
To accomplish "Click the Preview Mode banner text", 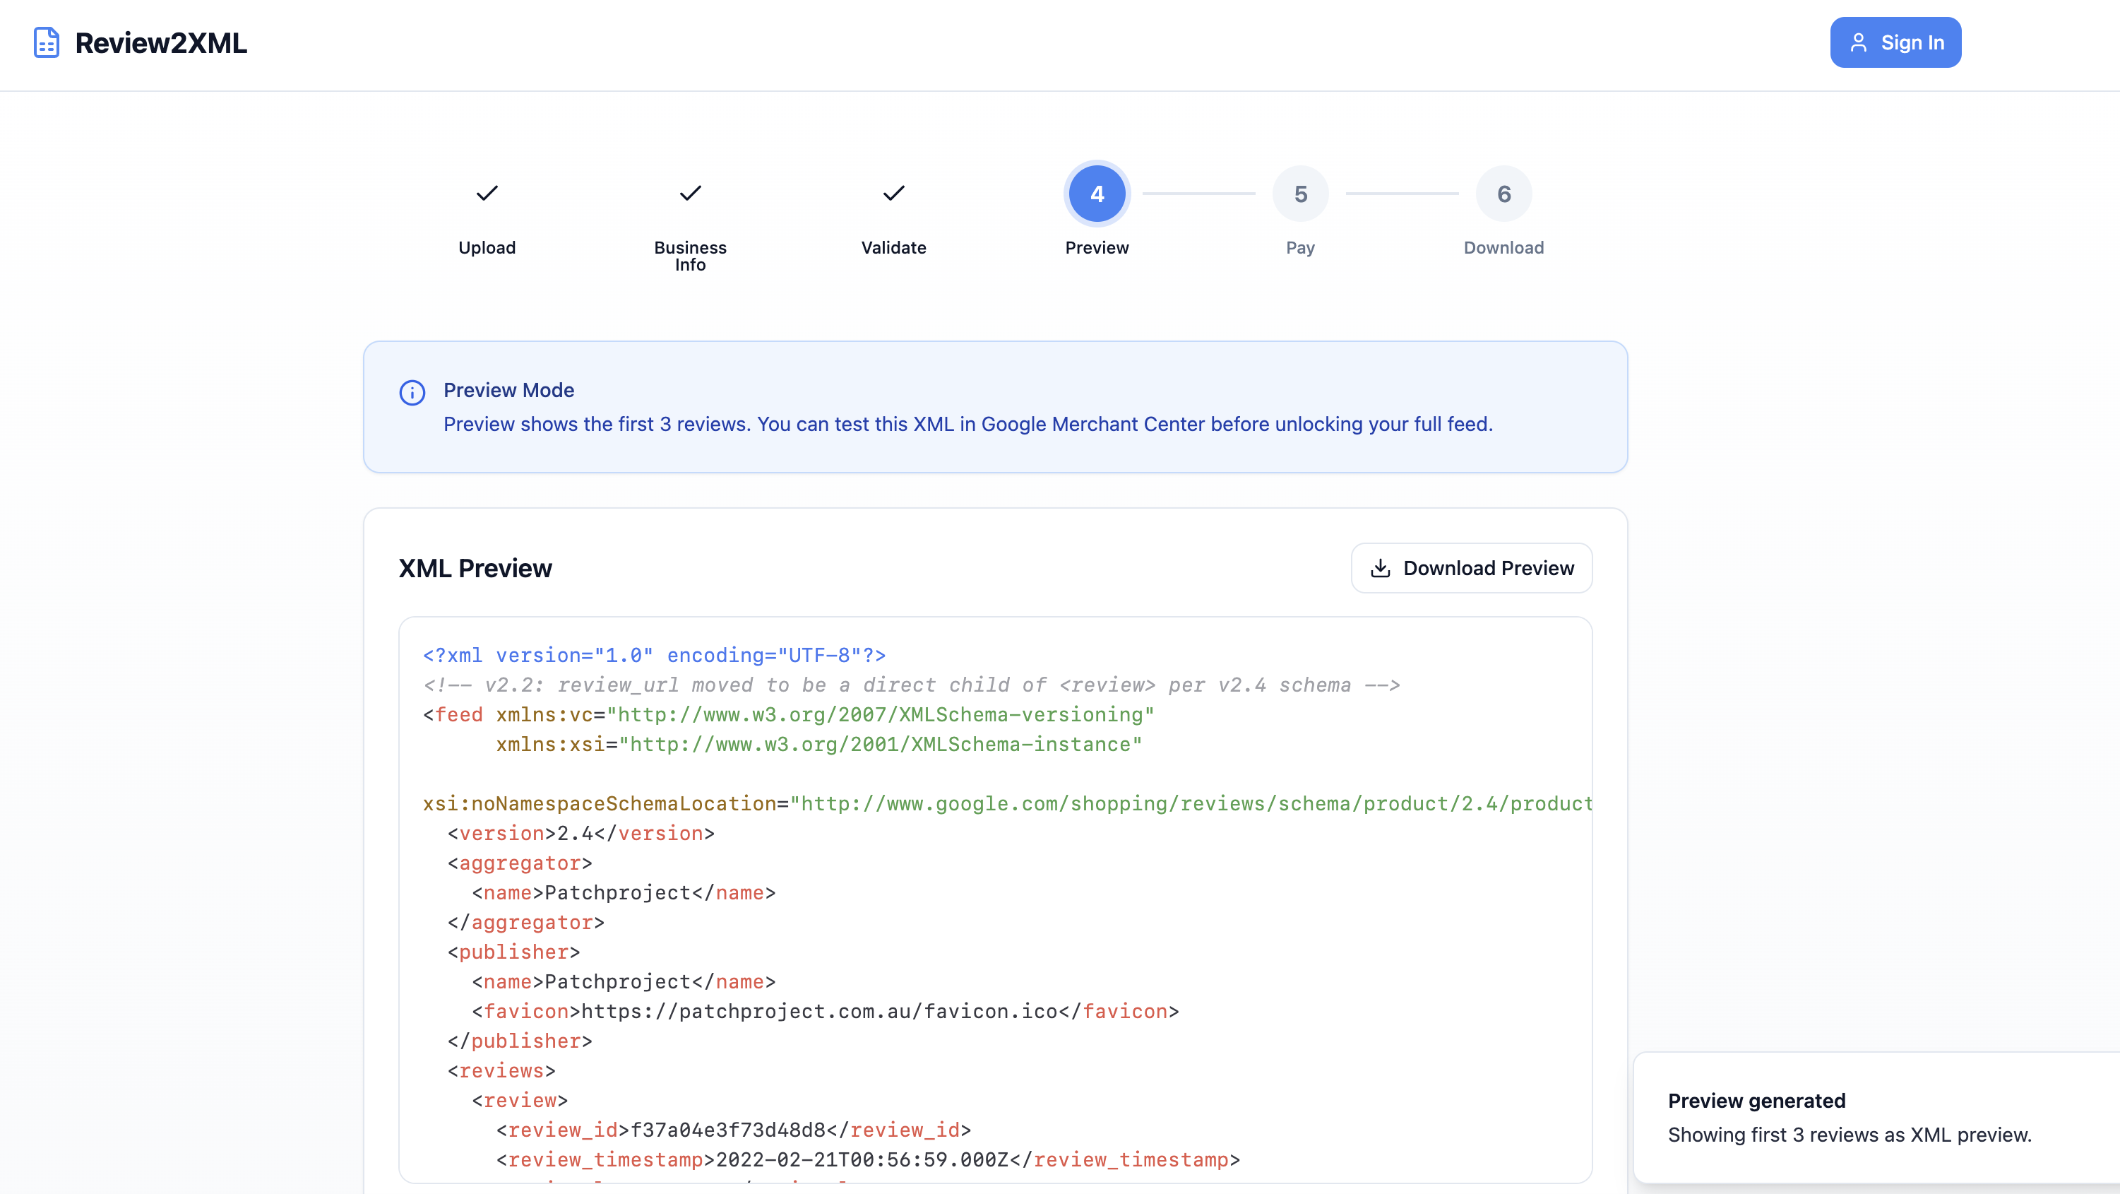I will [967, 424].
